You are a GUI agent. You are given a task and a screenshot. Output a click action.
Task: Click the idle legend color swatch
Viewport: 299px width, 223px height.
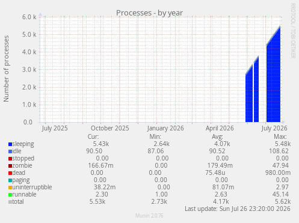point(10,151)
